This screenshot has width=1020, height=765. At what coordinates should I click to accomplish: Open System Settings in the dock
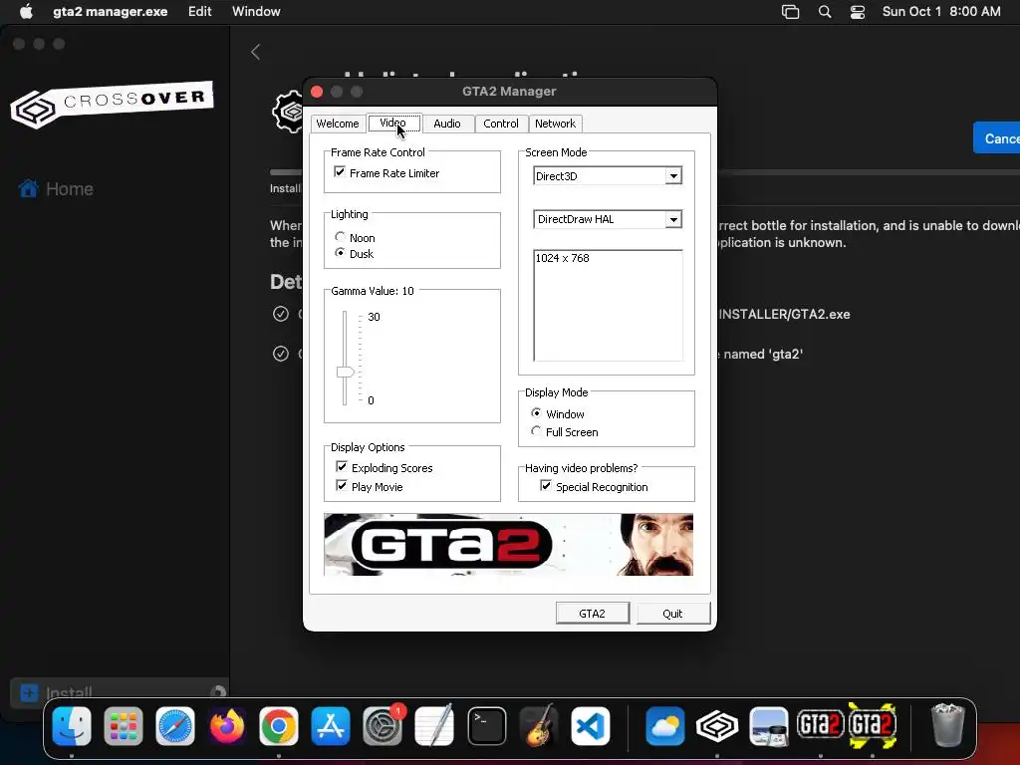382,726
